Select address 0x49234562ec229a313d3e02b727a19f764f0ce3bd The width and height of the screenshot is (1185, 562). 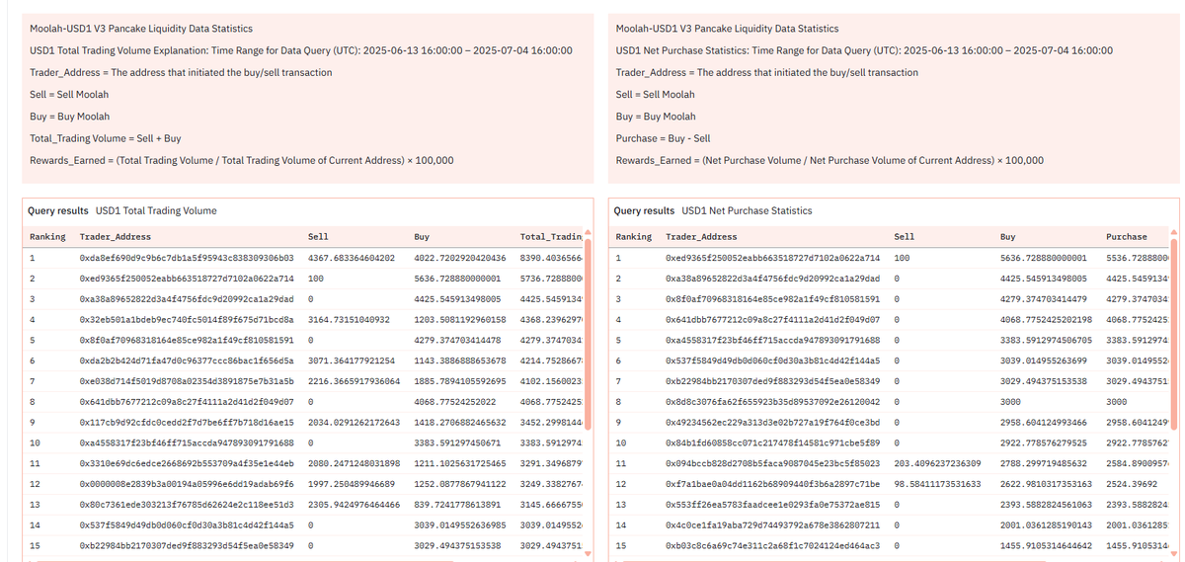(x=773, y=423)
